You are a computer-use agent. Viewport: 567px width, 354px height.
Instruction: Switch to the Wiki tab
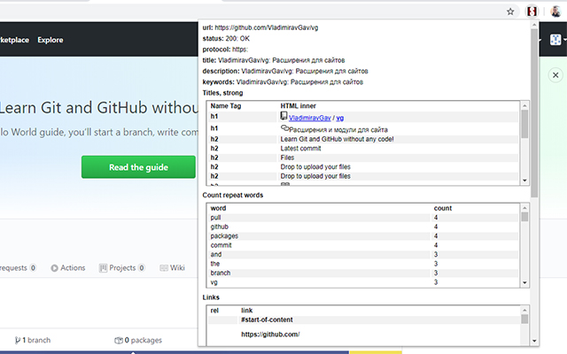click(172, 267)
